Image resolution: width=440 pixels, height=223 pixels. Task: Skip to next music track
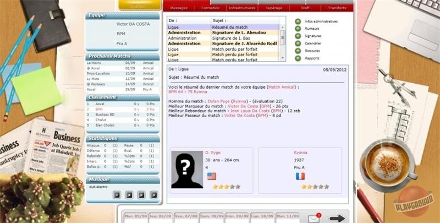point(153,195)
